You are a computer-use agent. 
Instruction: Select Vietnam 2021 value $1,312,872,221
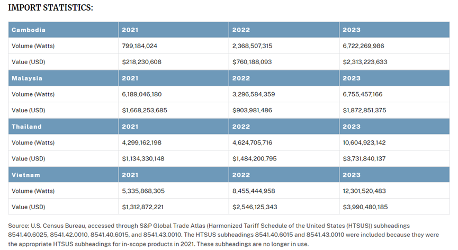(142, 207)
